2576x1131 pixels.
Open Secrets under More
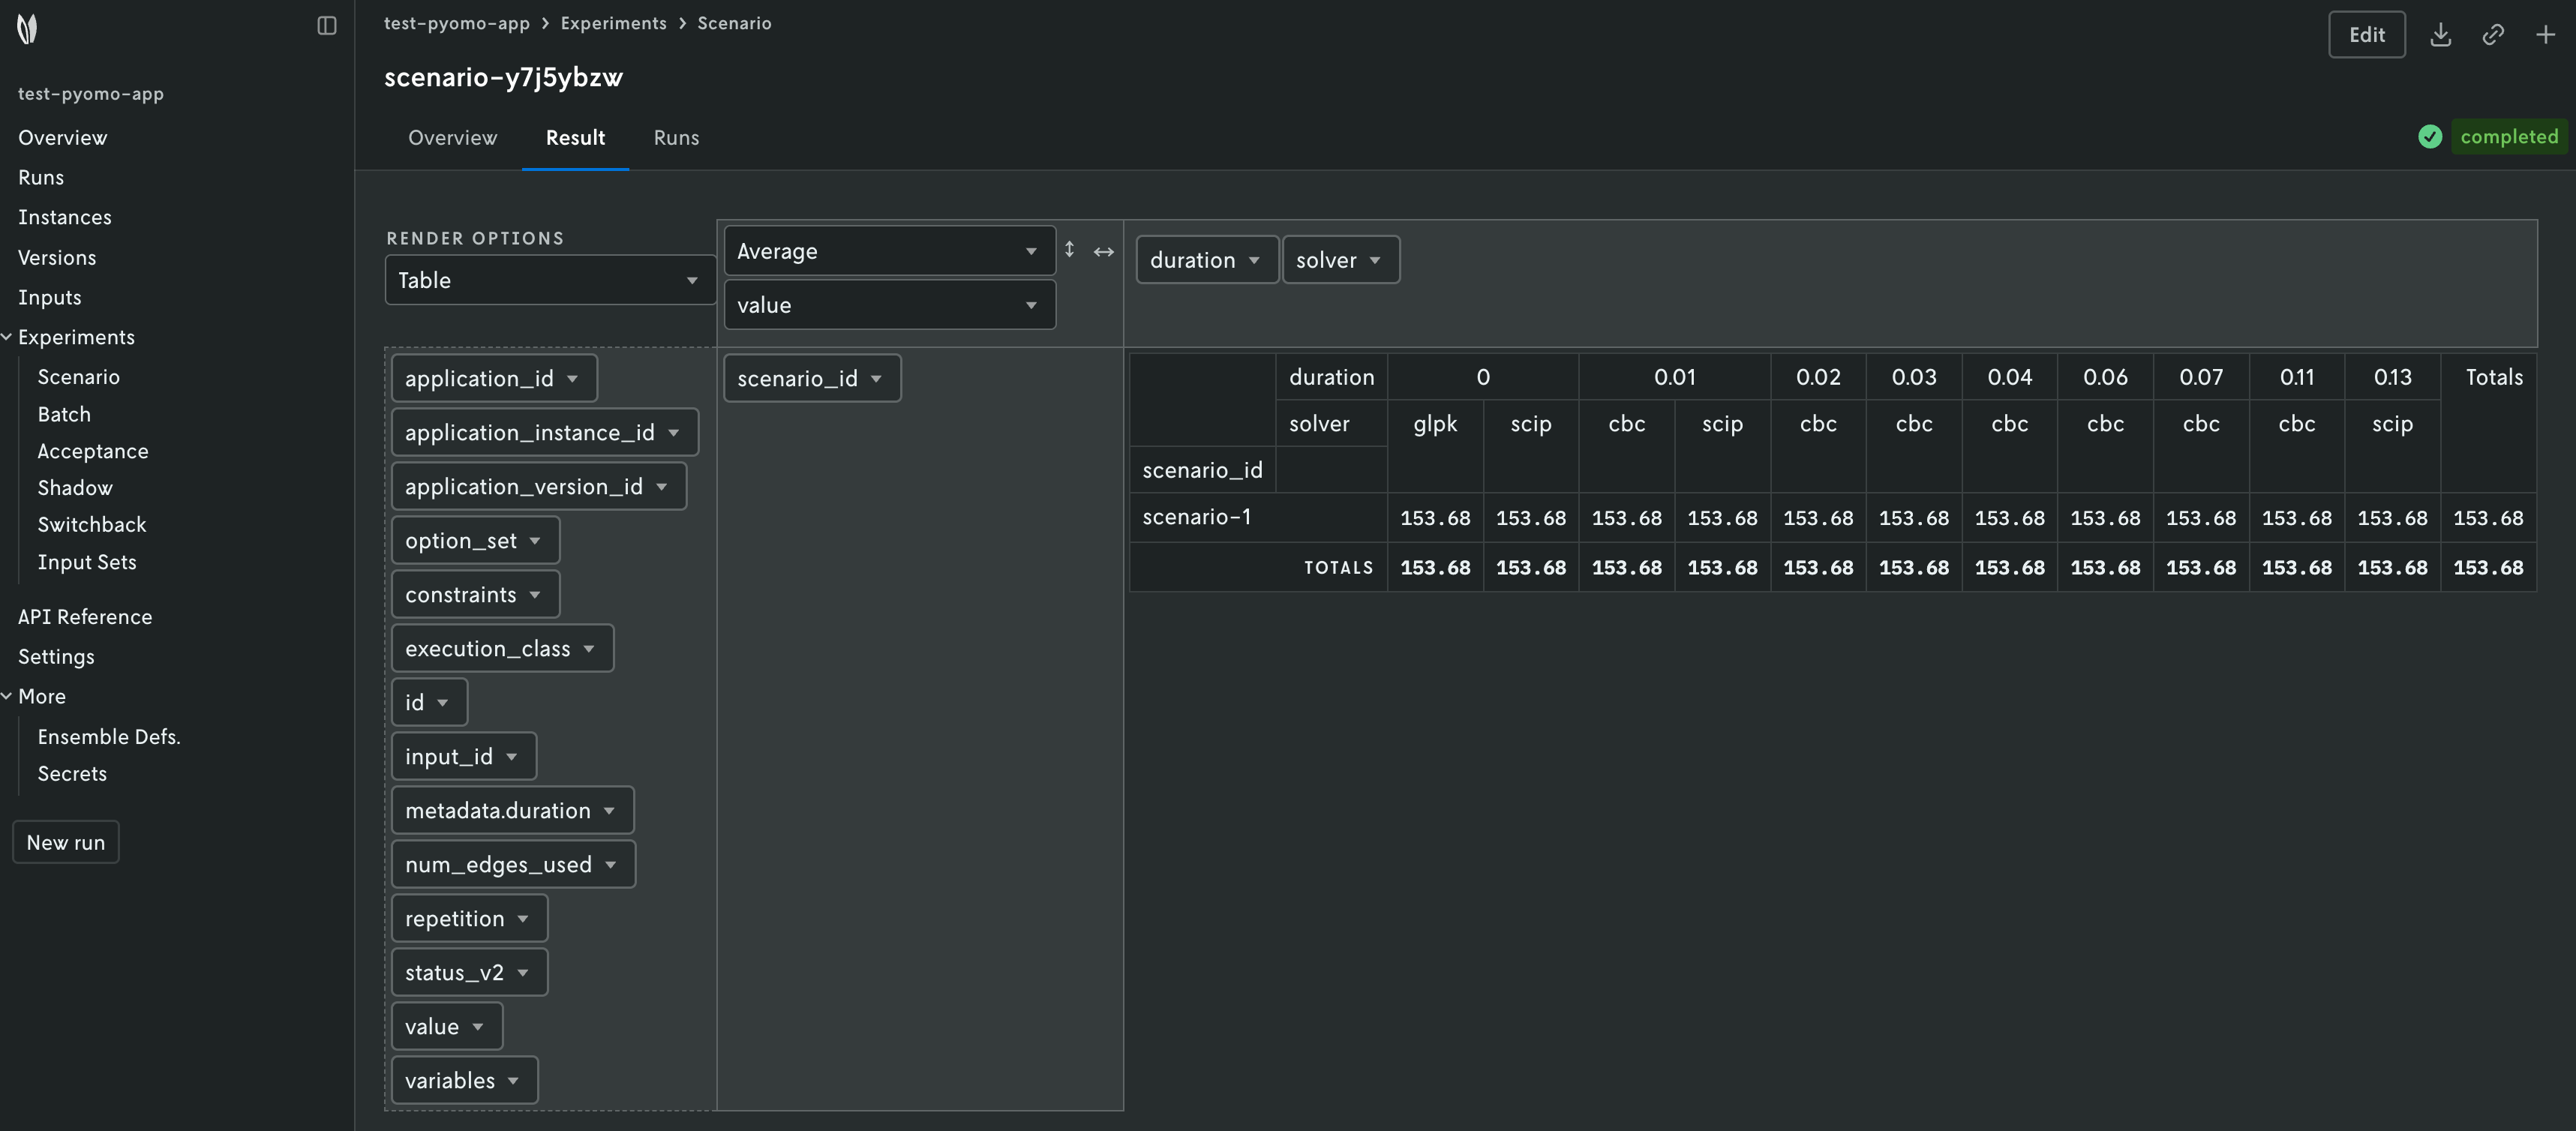coord(72,774)
